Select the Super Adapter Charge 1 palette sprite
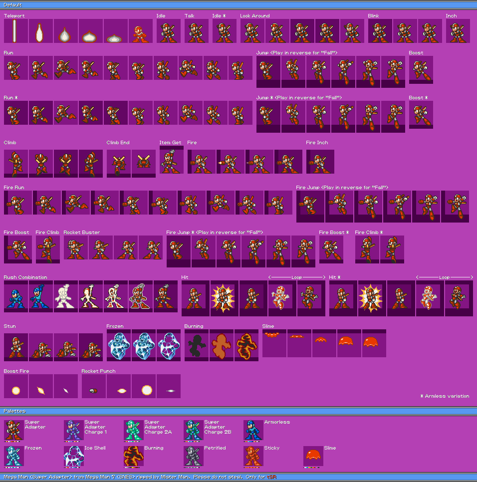 [74, 430]
